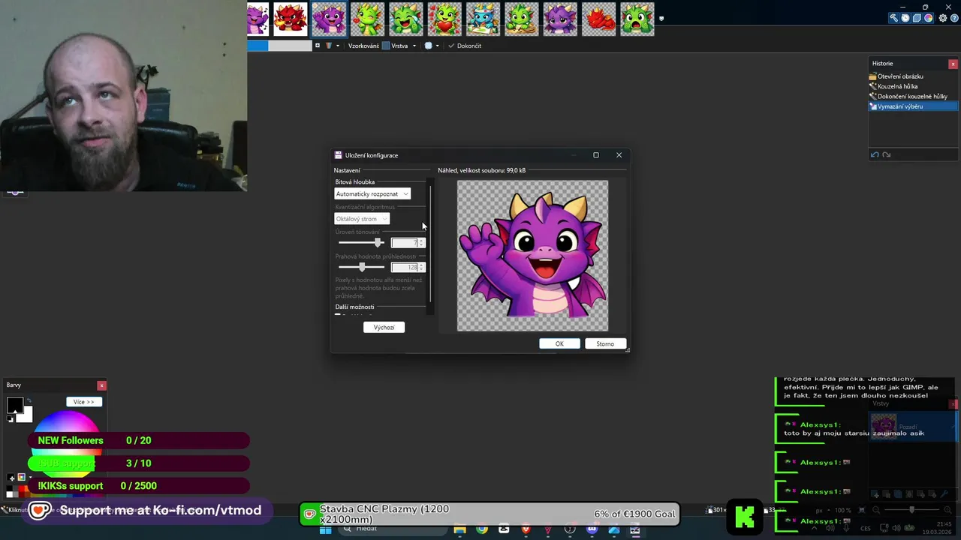
Task: Open the blue dragon image tab
Action: point(483,19)
